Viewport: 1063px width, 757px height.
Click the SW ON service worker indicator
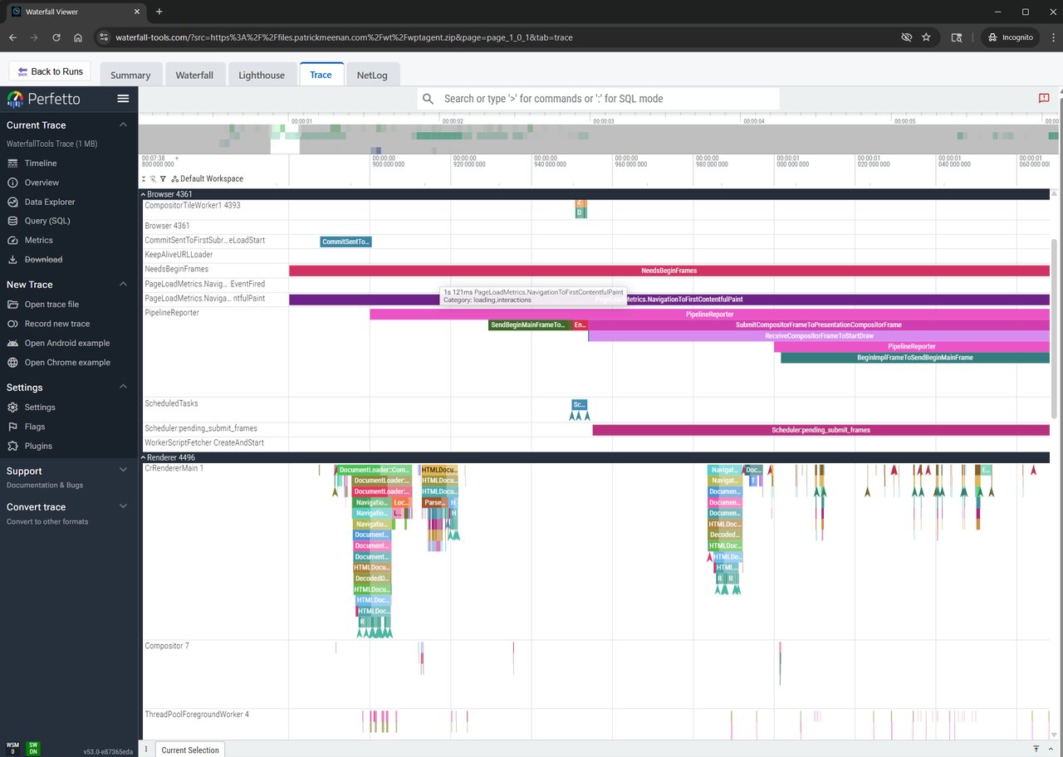click(32, 747)
